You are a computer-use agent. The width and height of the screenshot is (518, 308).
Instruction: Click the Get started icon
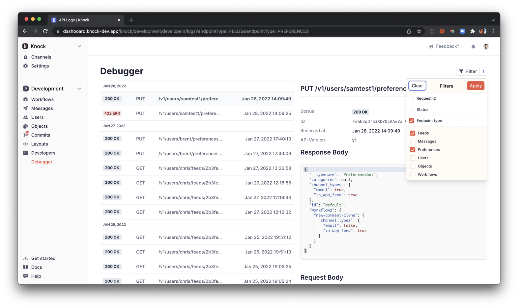coord(25,259)
